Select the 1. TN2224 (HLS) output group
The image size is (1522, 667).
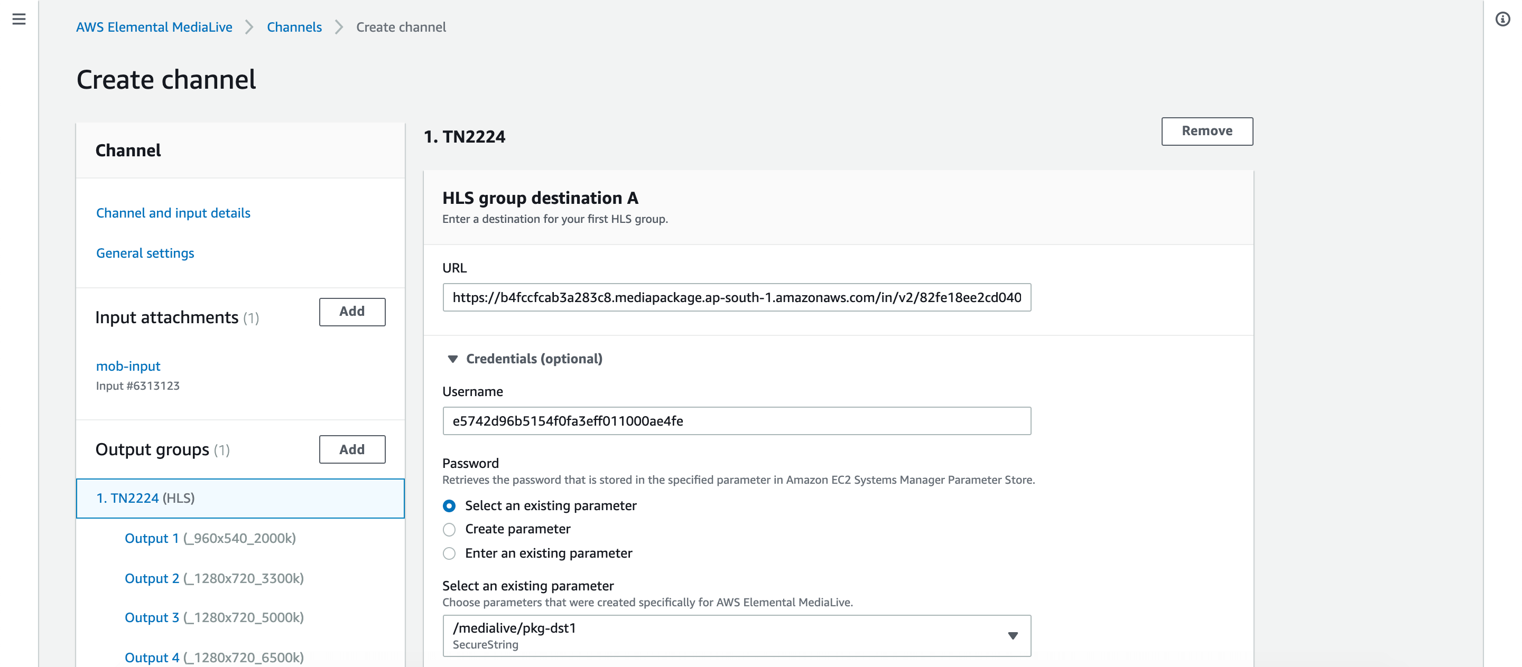[240, 498]
